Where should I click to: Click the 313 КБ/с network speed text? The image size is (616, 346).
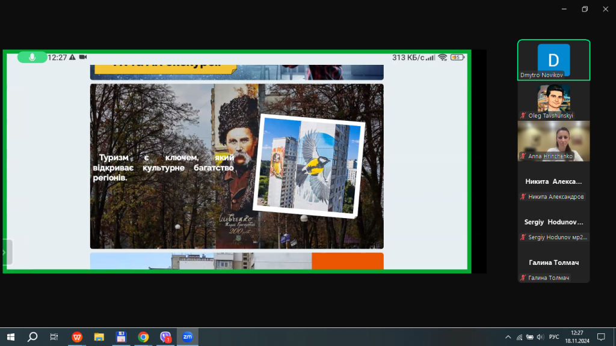pos(408,57)
